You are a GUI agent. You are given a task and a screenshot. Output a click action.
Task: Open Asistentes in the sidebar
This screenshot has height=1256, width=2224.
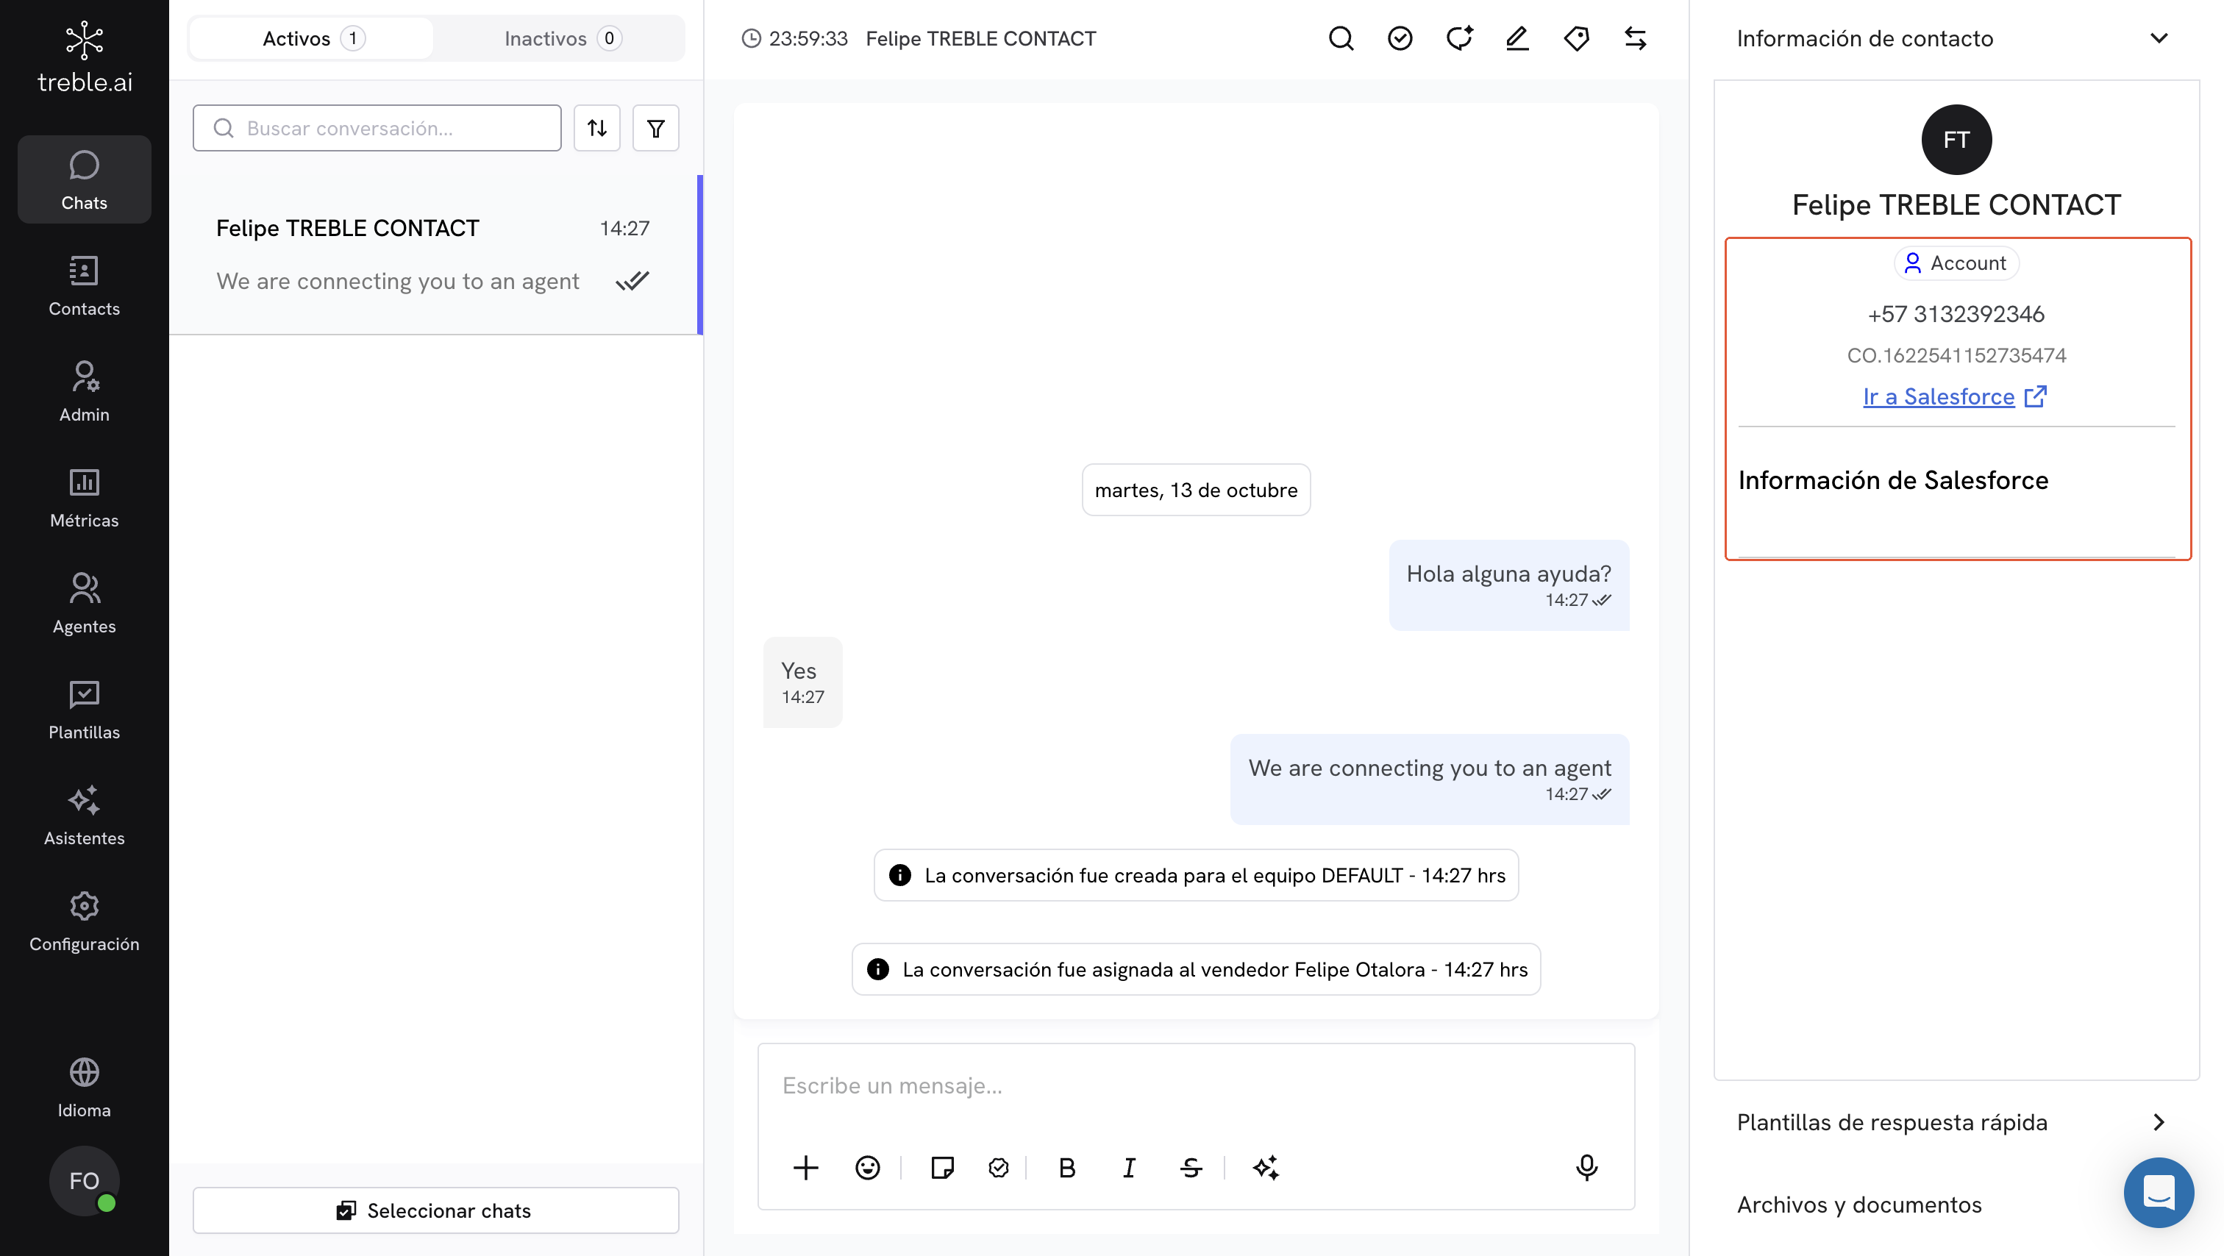pyautogui.click(x=84, y=815)
